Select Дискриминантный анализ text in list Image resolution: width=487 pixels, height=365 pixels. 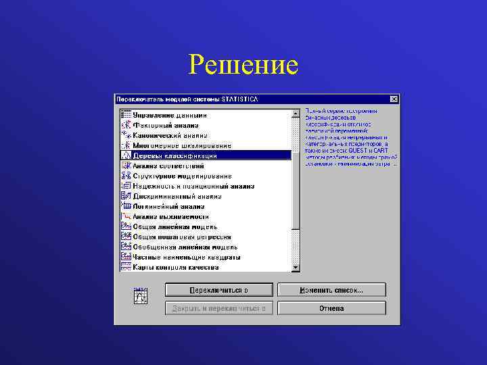(177, 197)
